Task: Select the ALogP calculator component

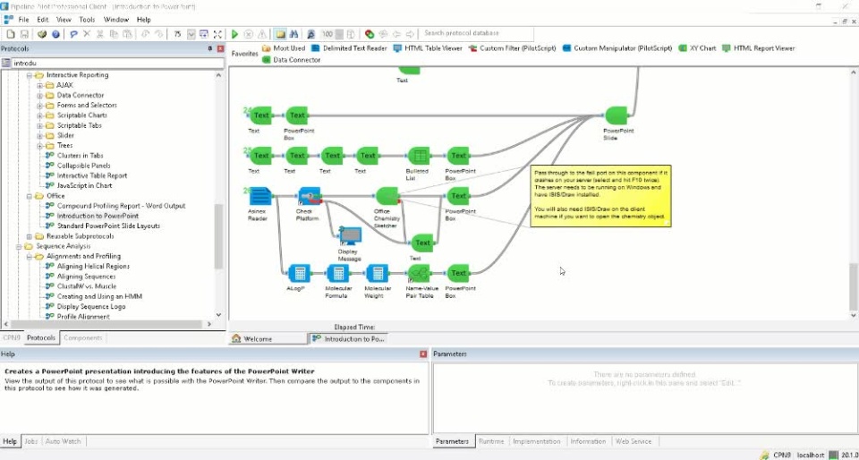Action: 299,273
